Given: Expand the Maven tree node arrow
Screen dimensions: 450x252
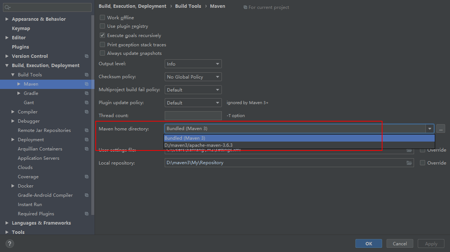Looking at the screenshot, I should click(19, 84).
